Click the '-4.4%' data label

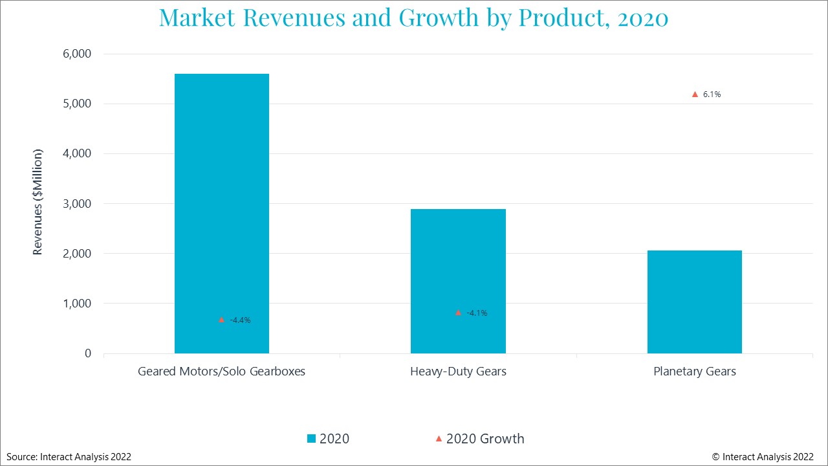pyautogui.click(x=240, y=320)
